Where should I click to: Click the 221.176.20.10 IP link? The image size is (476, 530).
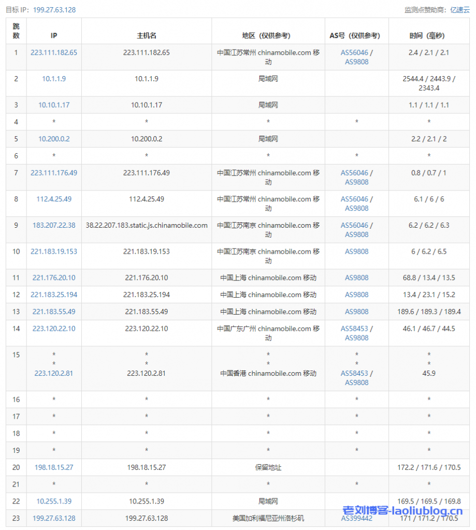click(x=54, y=277)
